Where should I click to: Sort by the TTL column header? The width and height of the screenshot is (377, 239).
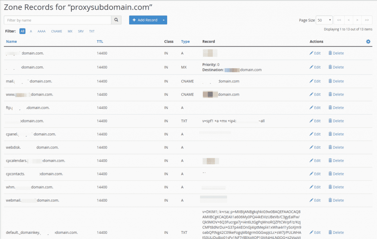pyautogui.click(x=100, y=42)
